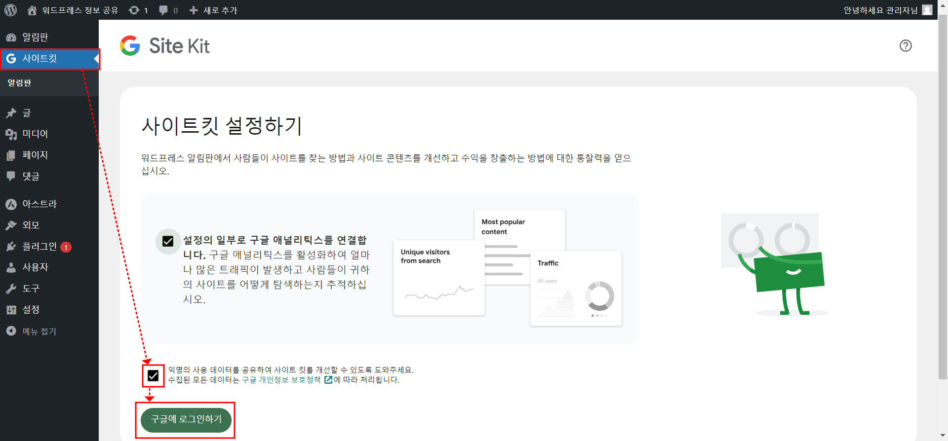Viewport: 948px width, 441px height.
Task: Click the comment count 0 in admin bar
Action: point(175,10)
